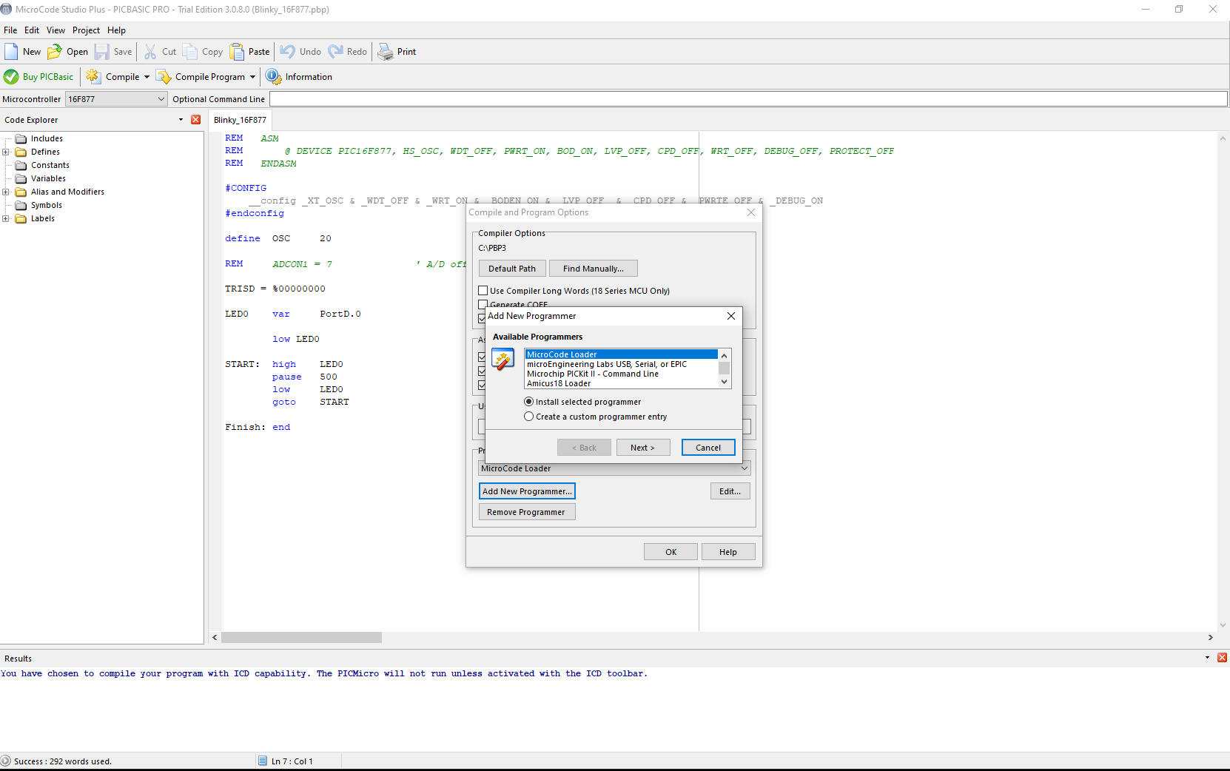Click the Open folder icon
The height and width of the screenshot is (771, 1230).
point(55,52)
